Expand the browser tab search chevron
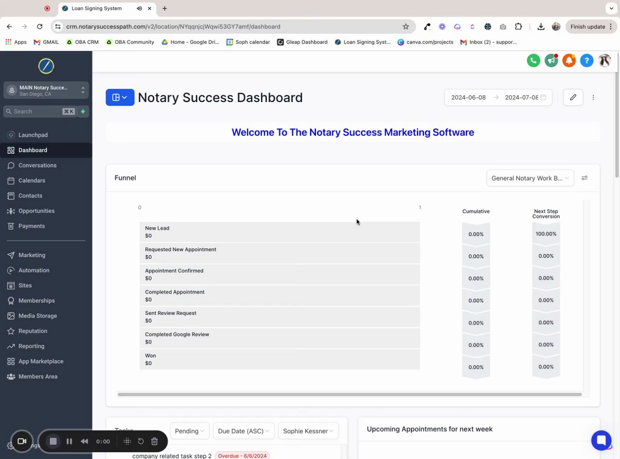The height and width of the screenshot is (459, 620). point(611,8)
